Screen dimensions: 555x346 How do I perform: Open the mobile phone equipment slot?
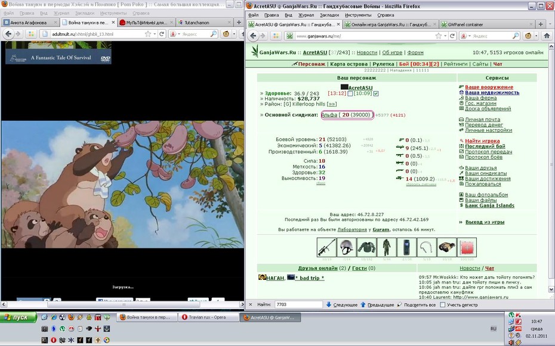[x=406, y=247]
